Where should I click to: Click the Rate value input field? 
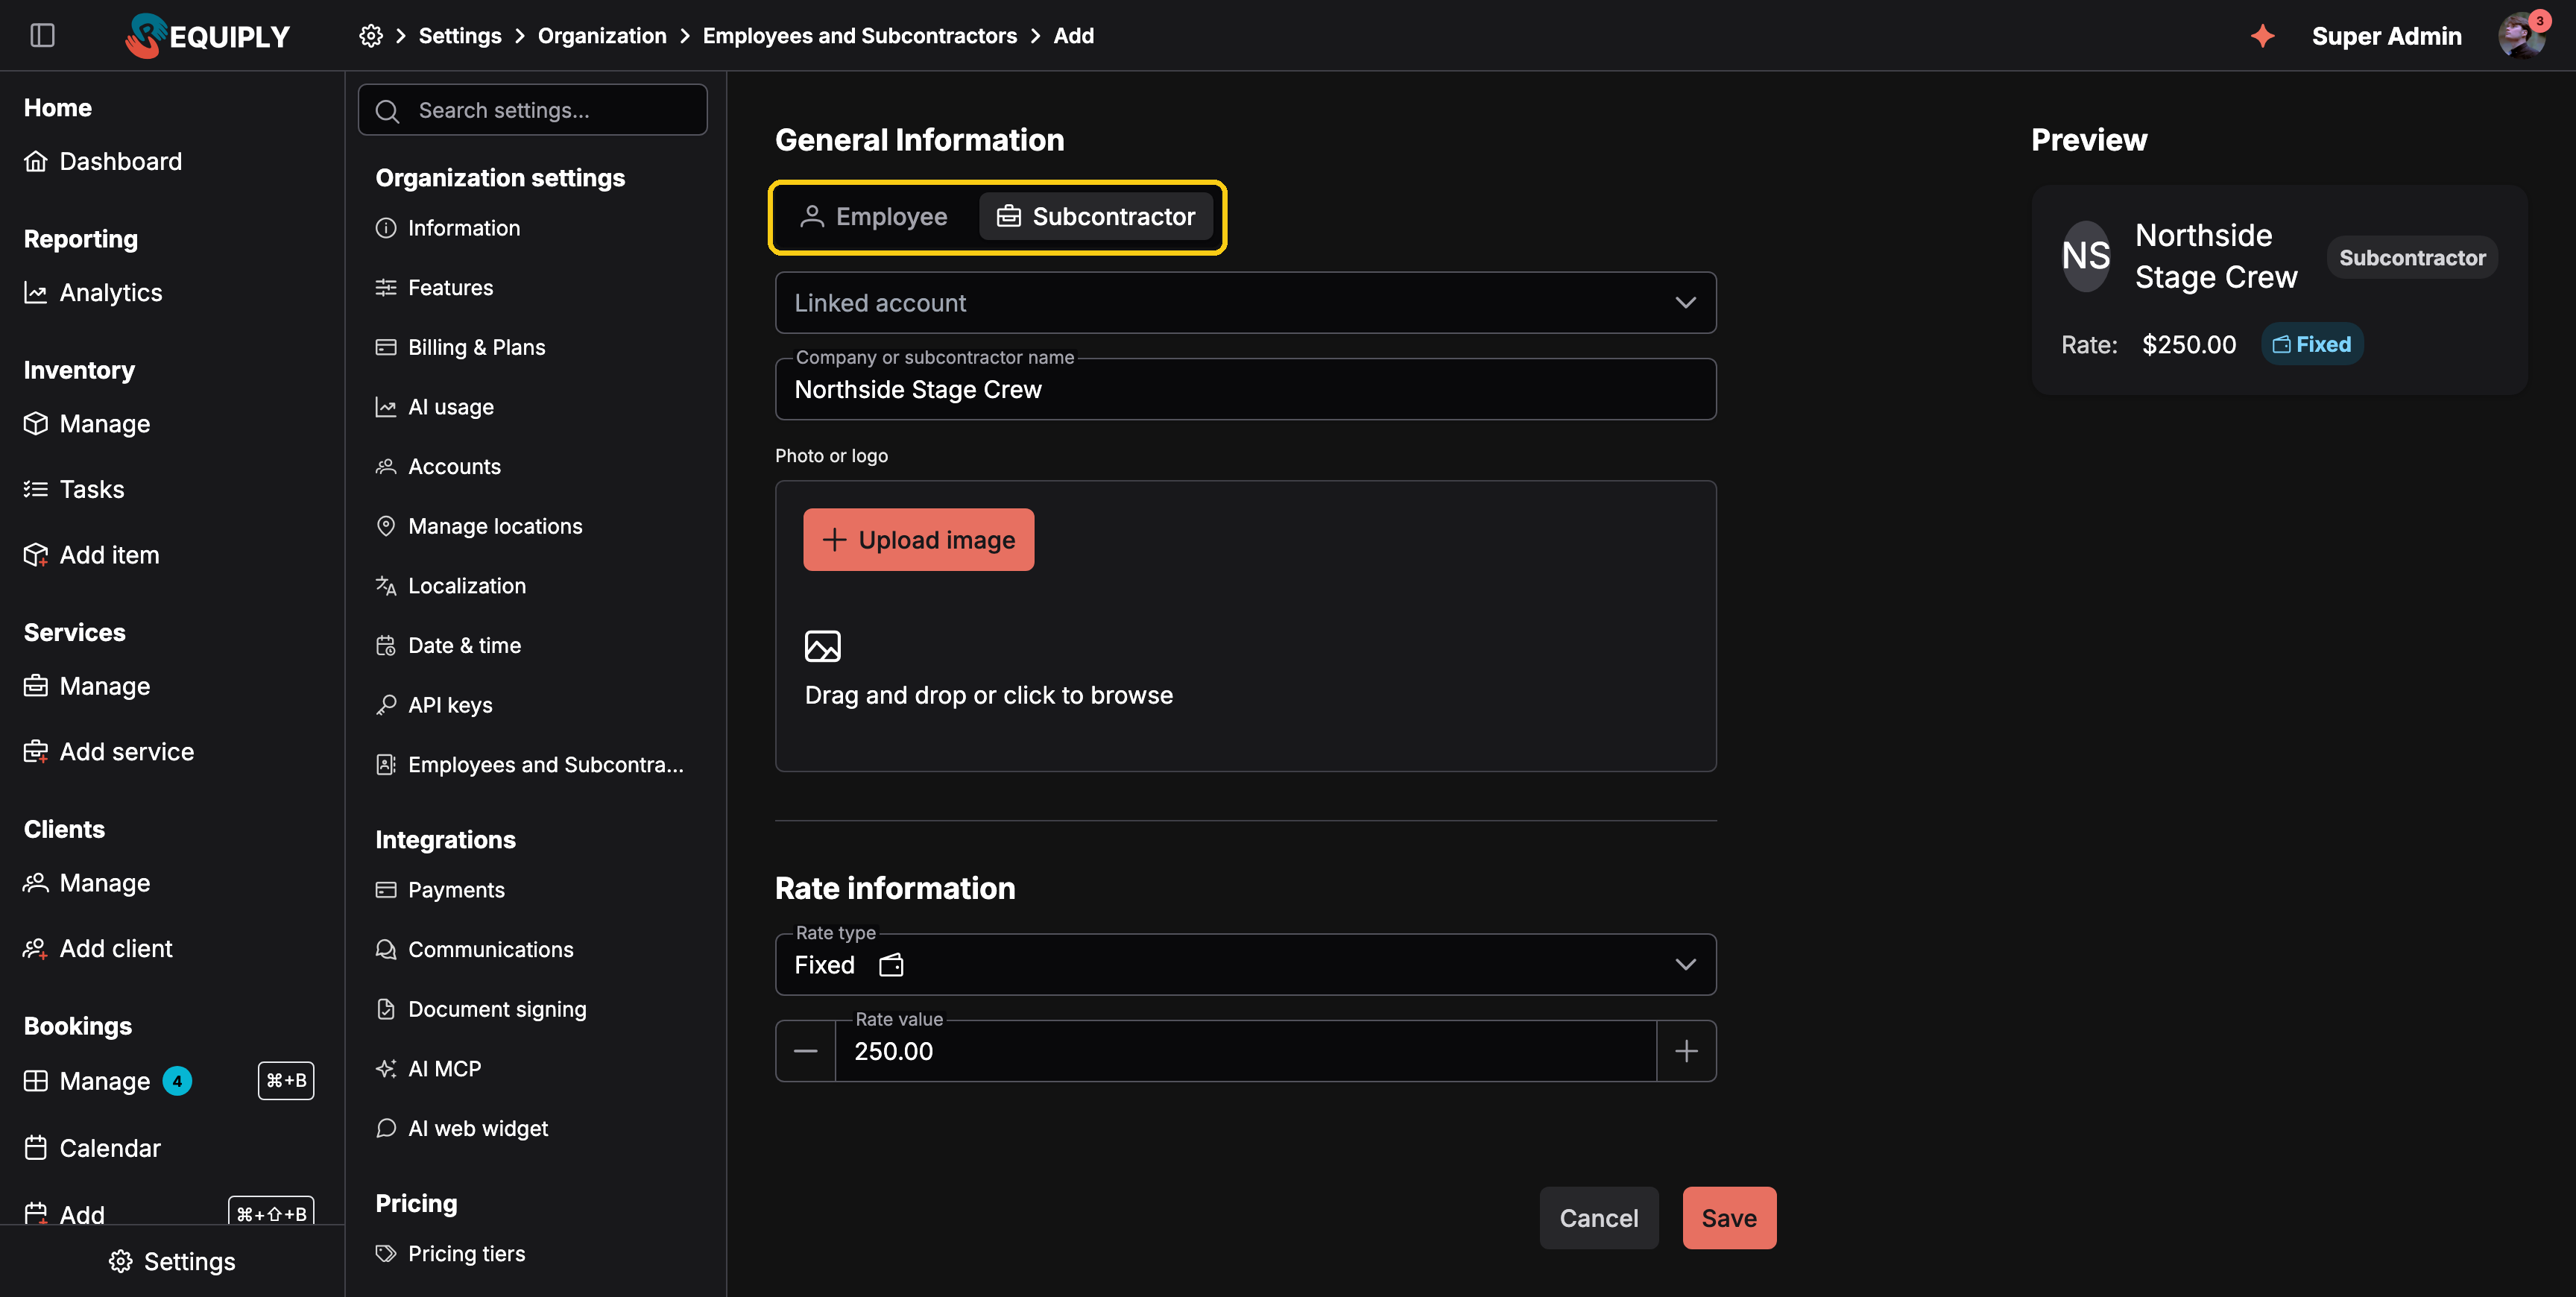(1245, 1051)
